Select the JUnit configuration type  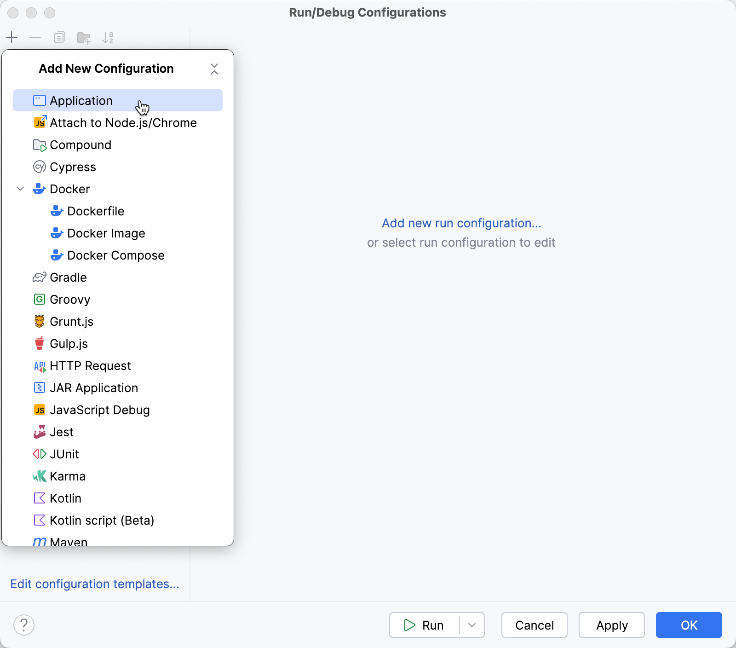coord(64,454)
